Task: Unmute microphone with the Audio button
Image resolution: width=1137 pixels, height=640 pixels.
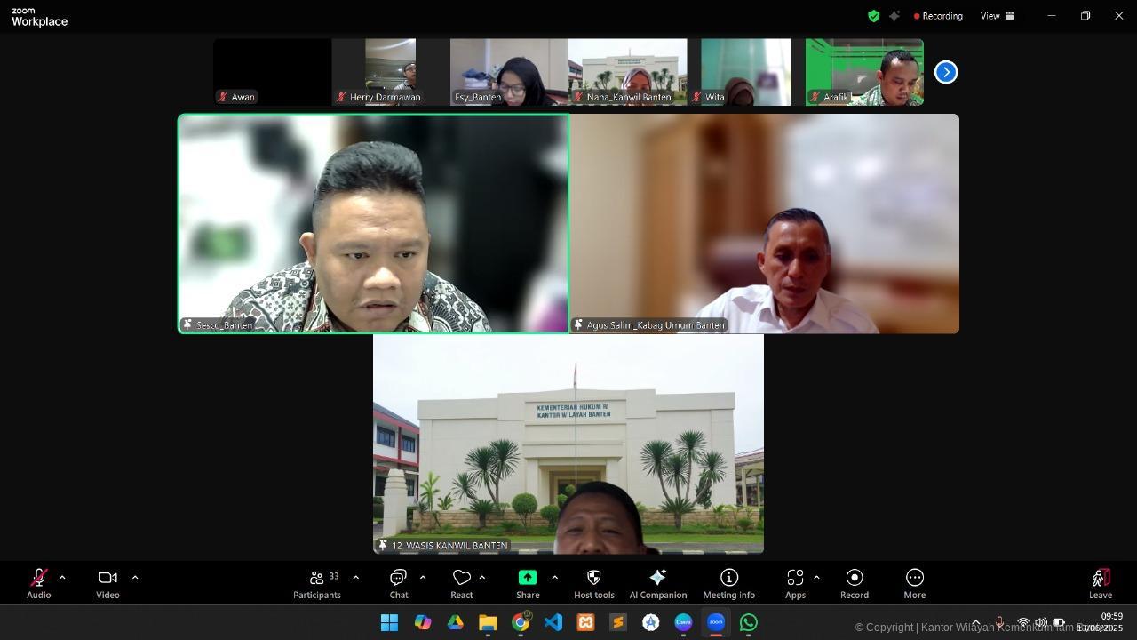Action: pyautogui.click(x=38, y=582)
